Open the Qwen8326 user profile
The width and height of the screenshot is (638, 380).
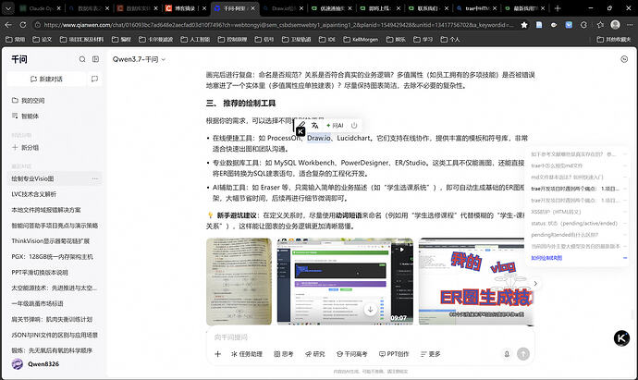tap(36, 363)
